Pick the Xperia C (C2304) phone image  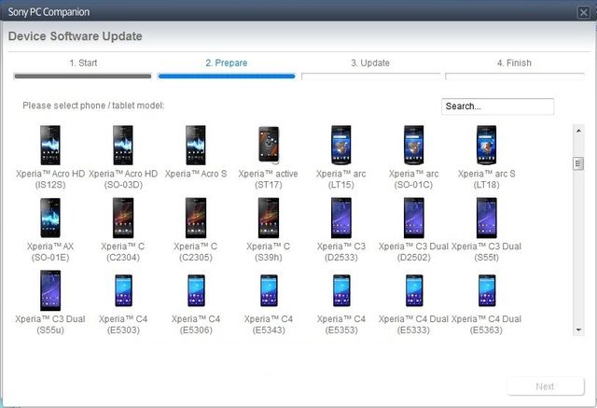click(x=123, y=218)
